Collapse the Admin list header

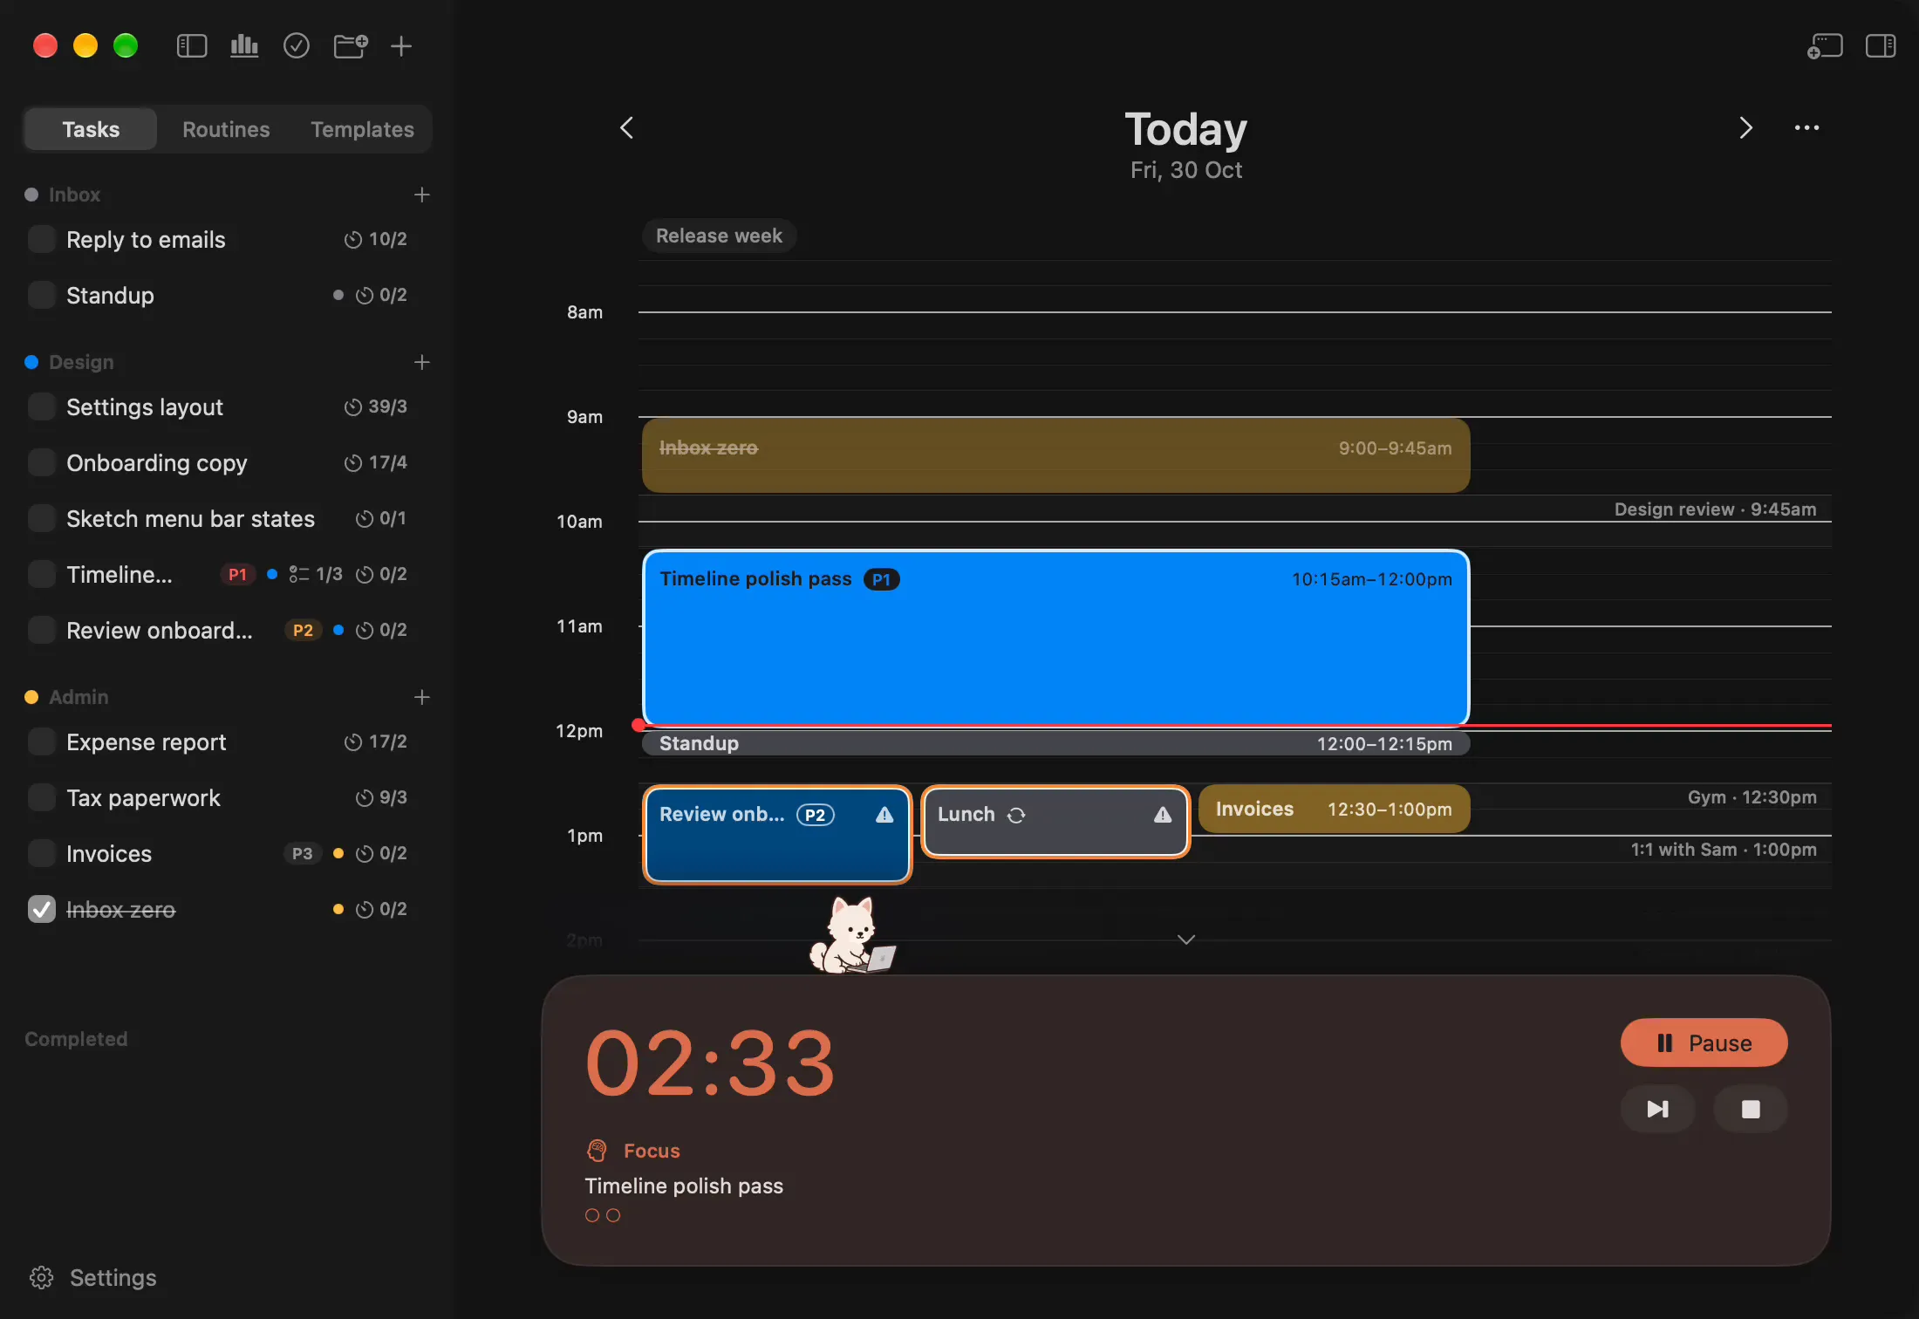79,697
